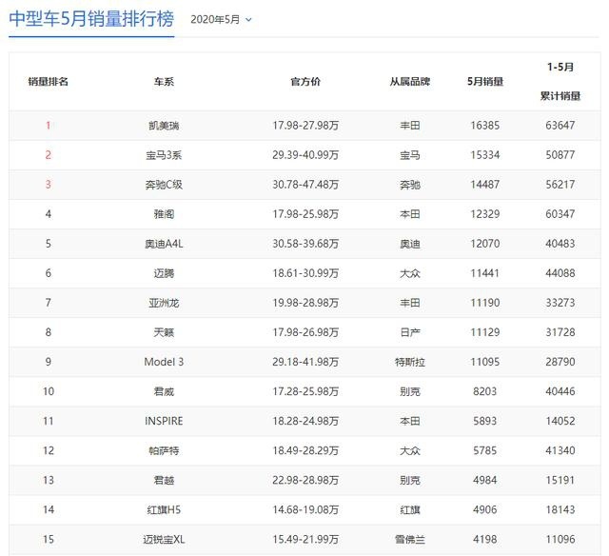The image size is (609, 556).
Task: Click price 19.98-28.98万 for 亚洲龙
Action: tap(305, 303)
